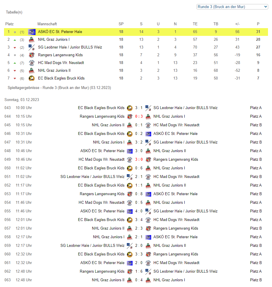Open HC Mad Dogs Wr. Neustadt in game 056
This screenshot has height=287, width=272.
pos(176,220)
